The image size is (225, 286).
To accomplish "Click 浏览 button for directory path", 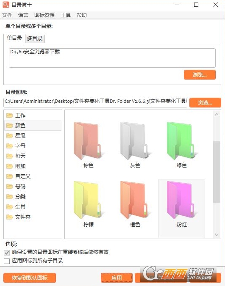I will pos(200,74).
